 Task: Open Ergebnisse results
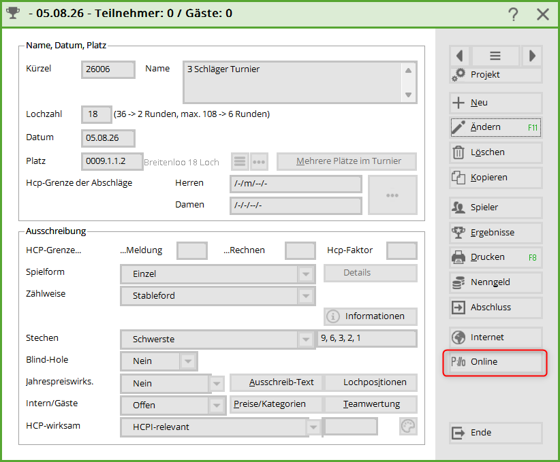coord(496,233)
